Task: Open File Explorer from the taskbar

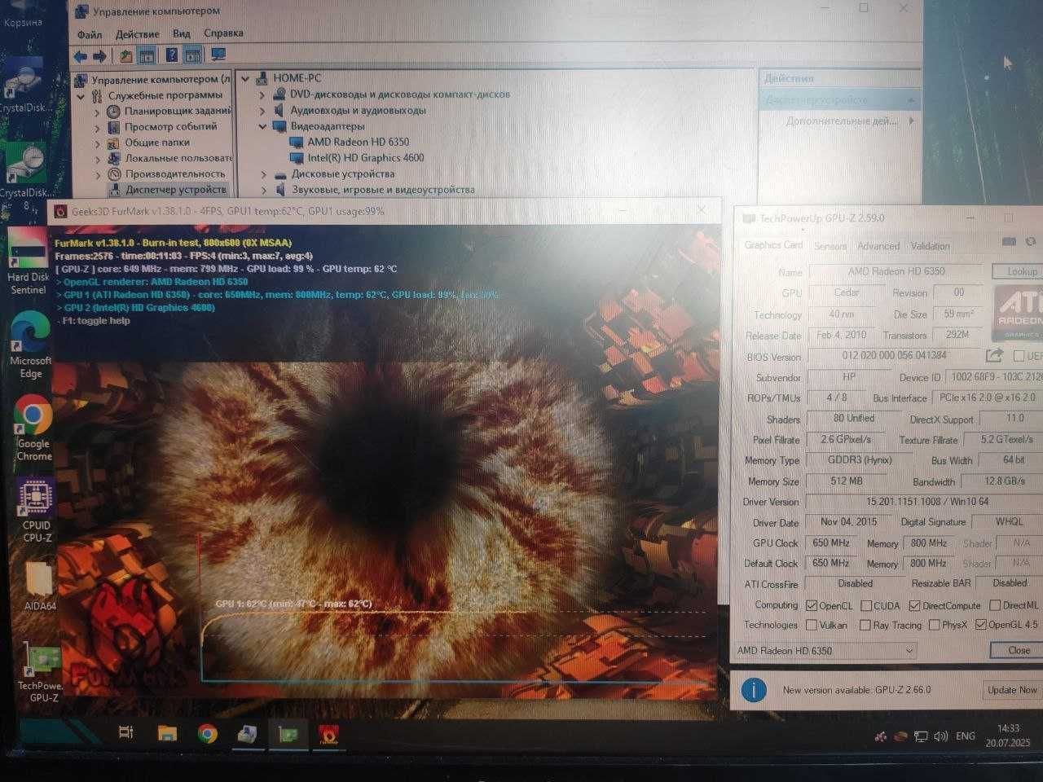Action: coord(167,732)
